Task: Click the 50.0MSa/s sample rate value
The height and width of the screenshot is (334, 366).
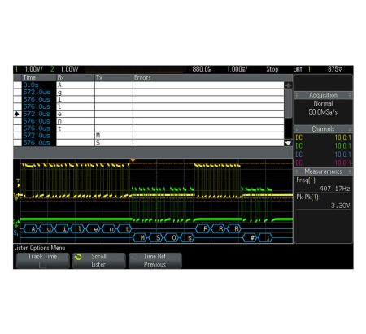Action: click(323, 112)
